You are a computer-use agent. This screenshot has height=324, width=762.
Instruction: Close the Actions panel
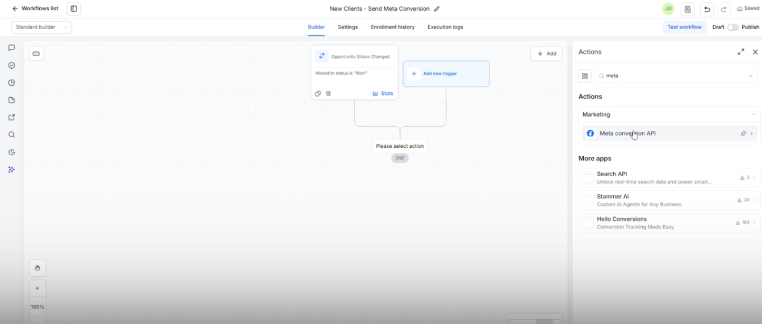pyautogui.click(x=755, y=52)
